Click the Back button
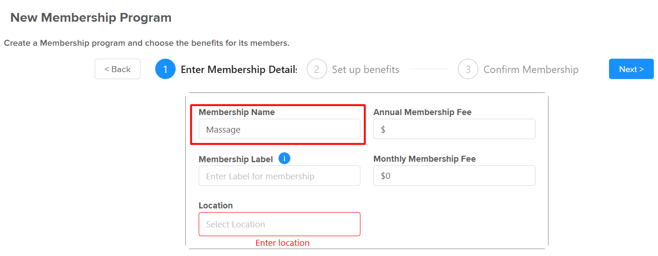 pos(117,69)
